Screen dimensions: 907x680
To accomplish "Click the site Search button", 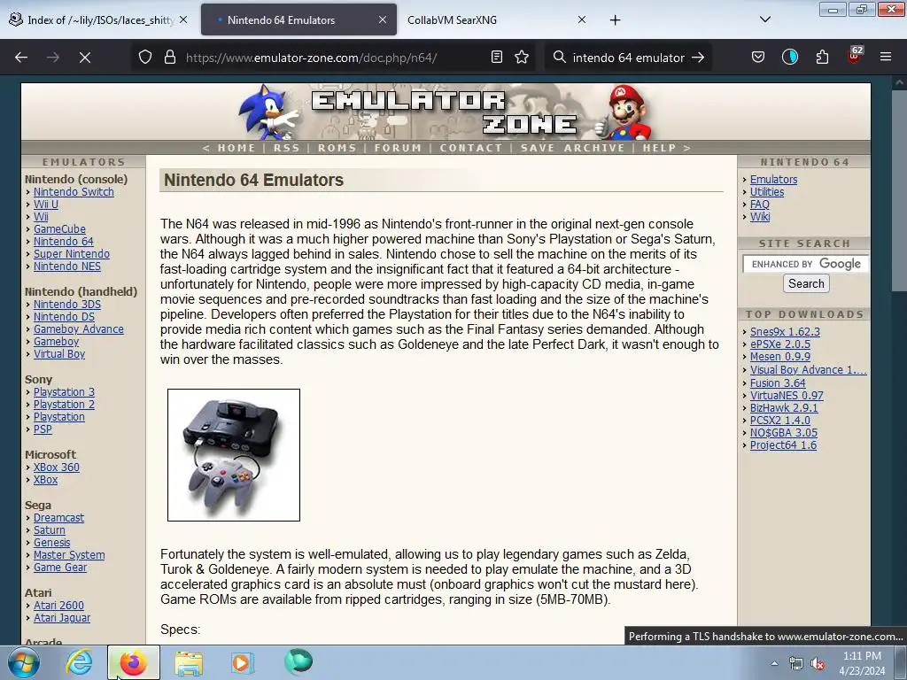I will click(806, 284).
